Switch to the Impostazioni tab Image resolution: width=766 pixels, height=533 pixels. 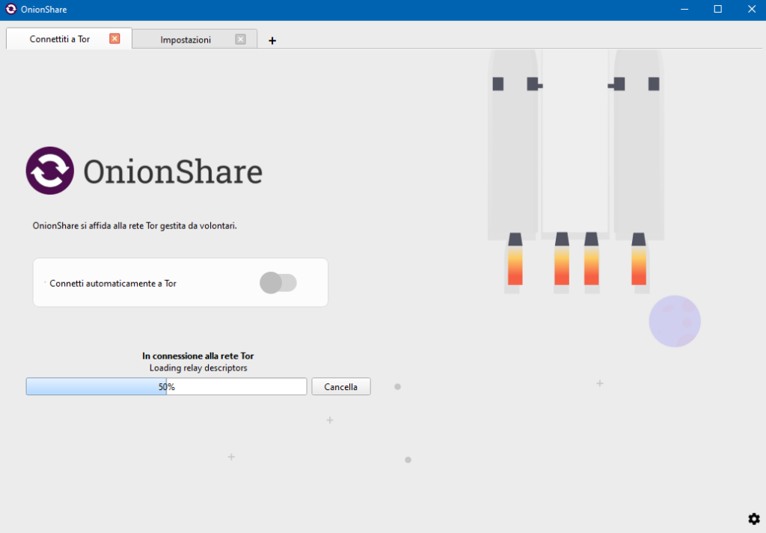coord(186,40)
